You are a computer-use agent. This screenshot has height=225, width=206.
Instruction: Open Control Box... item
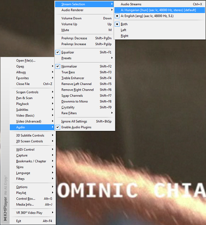(32, 199)
